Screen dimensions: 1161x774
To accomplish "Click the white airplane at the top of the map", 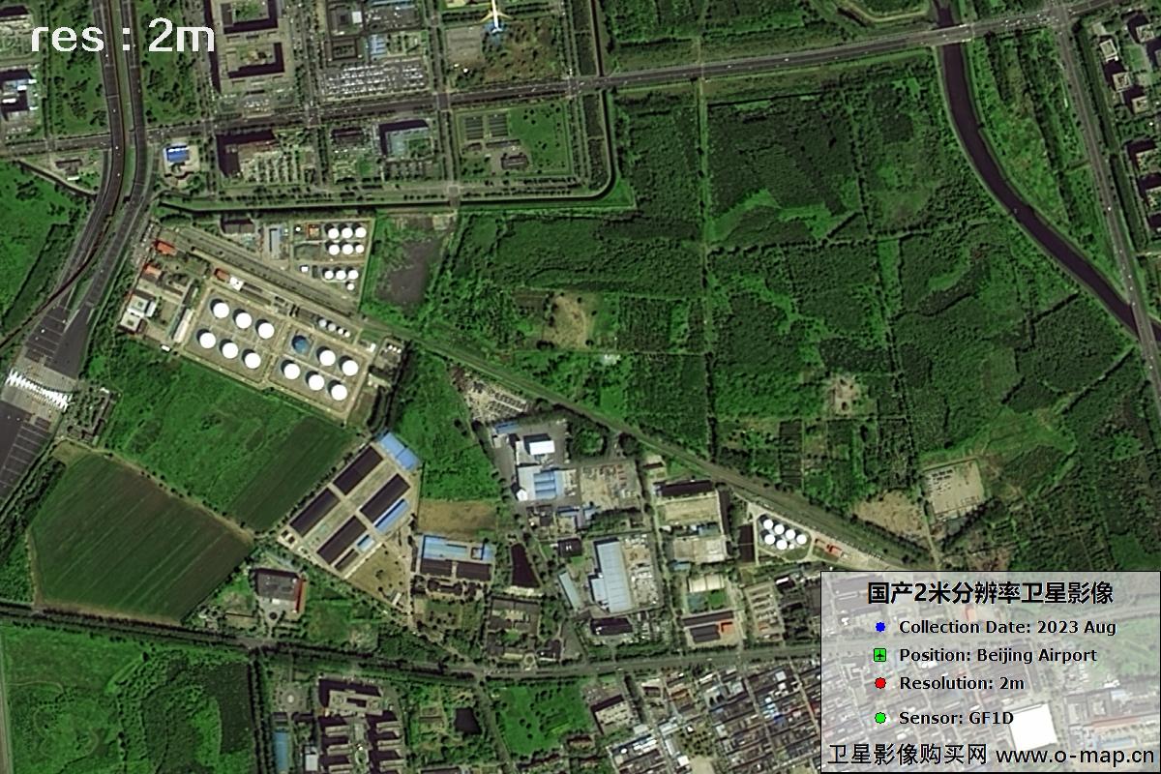I will tap(495, 14).
